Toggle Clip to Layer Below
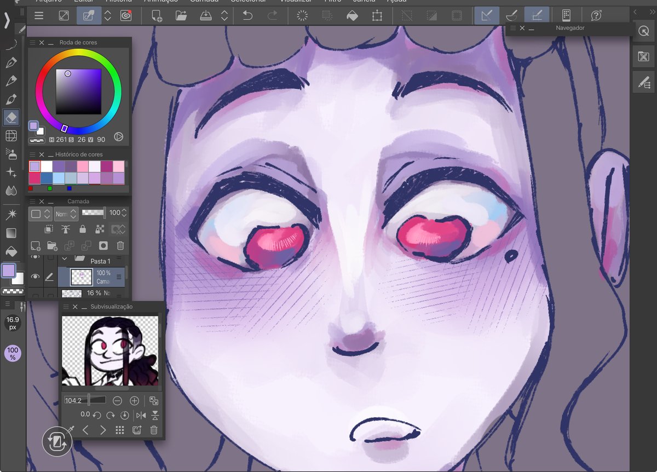The height and width of the screenshot is (472, 657). tap(49, 229)
